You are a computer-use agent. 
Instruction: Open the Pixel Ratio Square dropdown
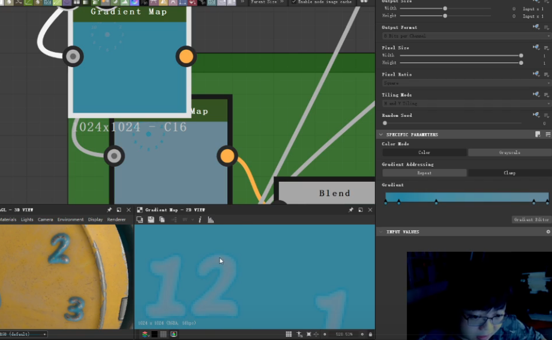[466, 83]
